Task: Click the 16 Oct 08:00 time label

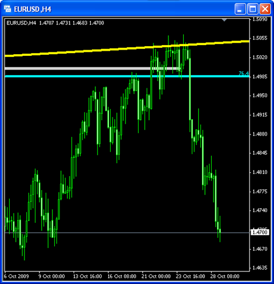Action: [x=122, y=277]
